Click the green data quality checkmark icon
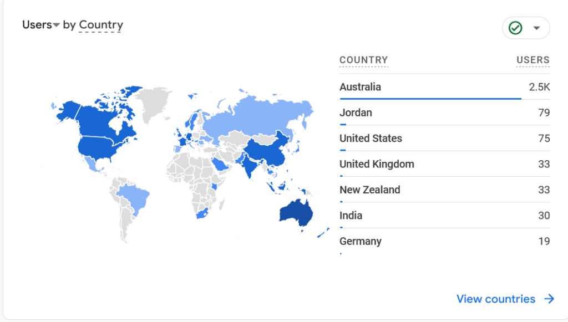Viewport: 568px width, 322px height. pyautogui.click(x=516, y=28)
